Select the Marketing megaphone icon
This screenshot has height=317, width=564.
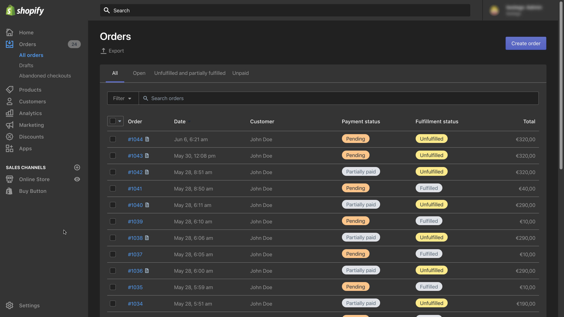pyautogui.click(x=9, y=125)
